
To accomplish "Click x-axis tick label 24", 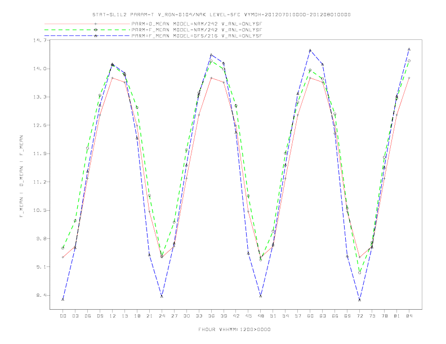I will coord(162,316).
